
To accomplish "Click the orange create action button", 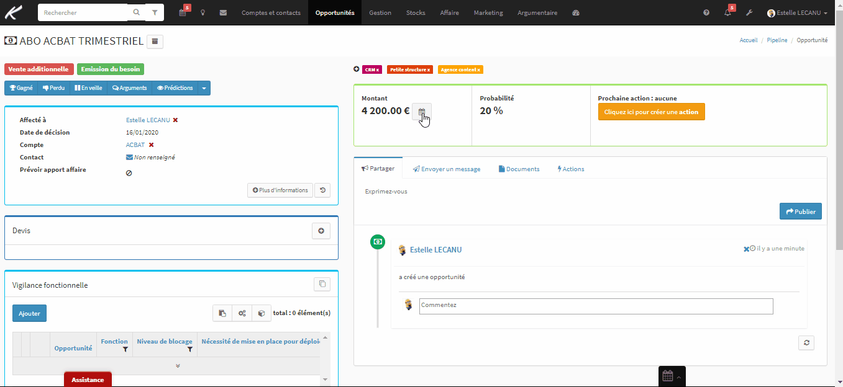I will click(651, 112).
